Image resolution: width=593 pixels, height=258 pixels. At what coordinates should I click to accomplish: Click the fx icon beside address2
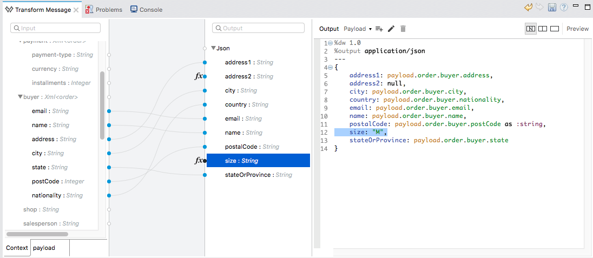tap(199, 76)
